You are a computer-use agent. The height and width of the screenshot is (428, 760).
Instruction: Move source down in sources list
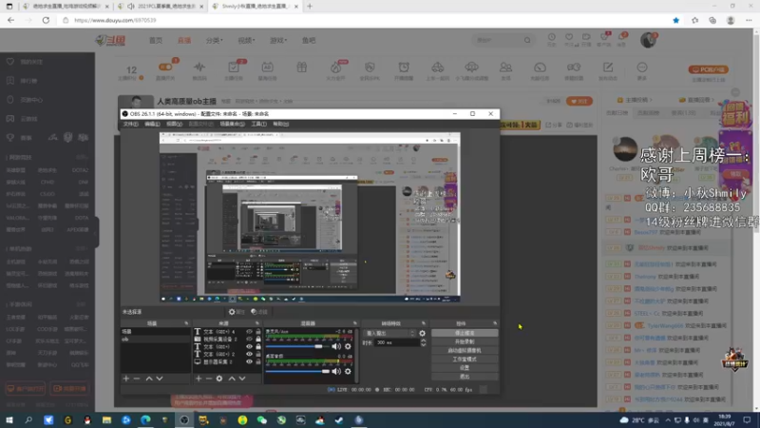[242, 379]
